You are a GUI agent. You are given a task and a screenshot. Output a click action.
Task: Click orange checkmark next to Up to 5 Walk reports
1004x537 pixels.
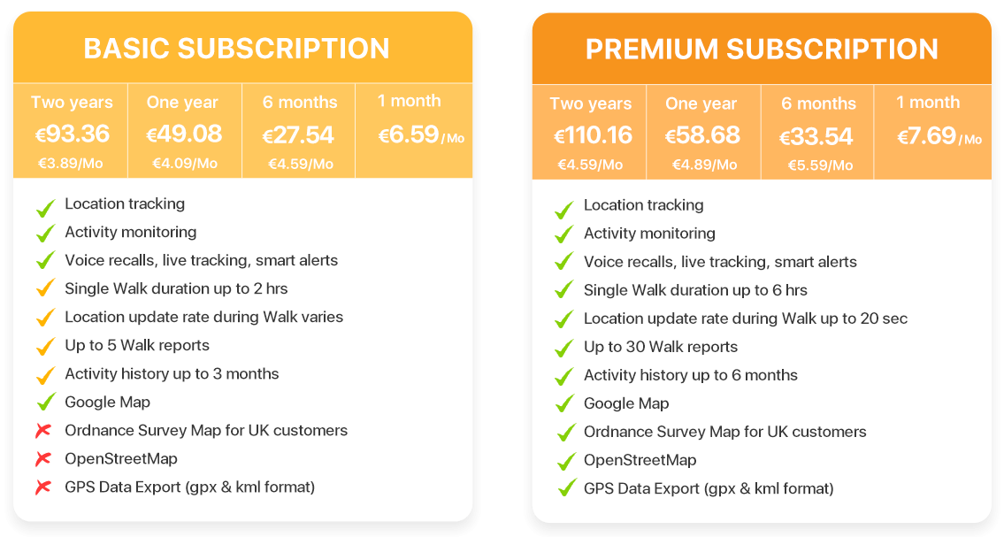click(45, 346)
